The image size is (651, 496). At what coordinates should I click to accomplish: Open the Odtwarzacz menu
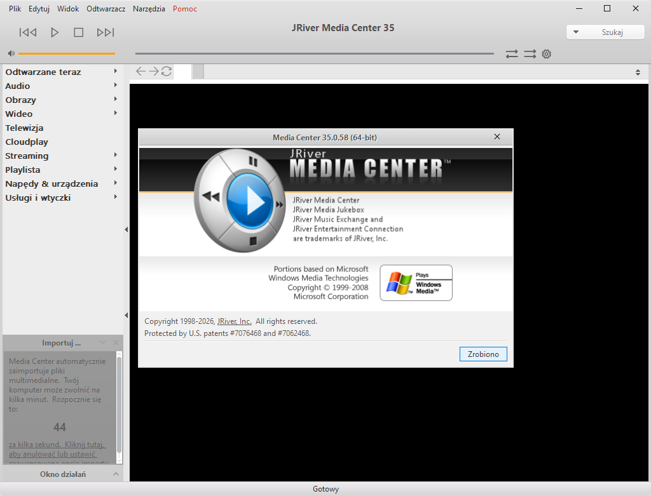pyautogui.click(x=106, y=9)
